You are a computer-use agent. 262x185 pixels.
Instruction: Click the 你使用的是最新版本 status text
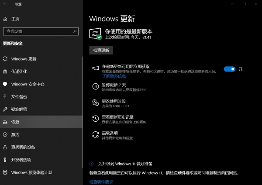click(129, 31)
